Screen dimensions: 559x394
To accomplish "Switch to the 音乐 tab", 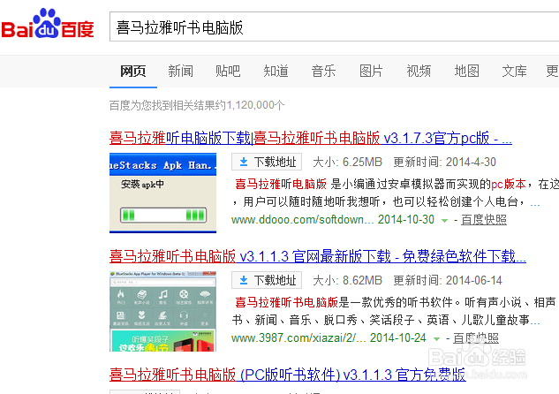I will 323,71.
